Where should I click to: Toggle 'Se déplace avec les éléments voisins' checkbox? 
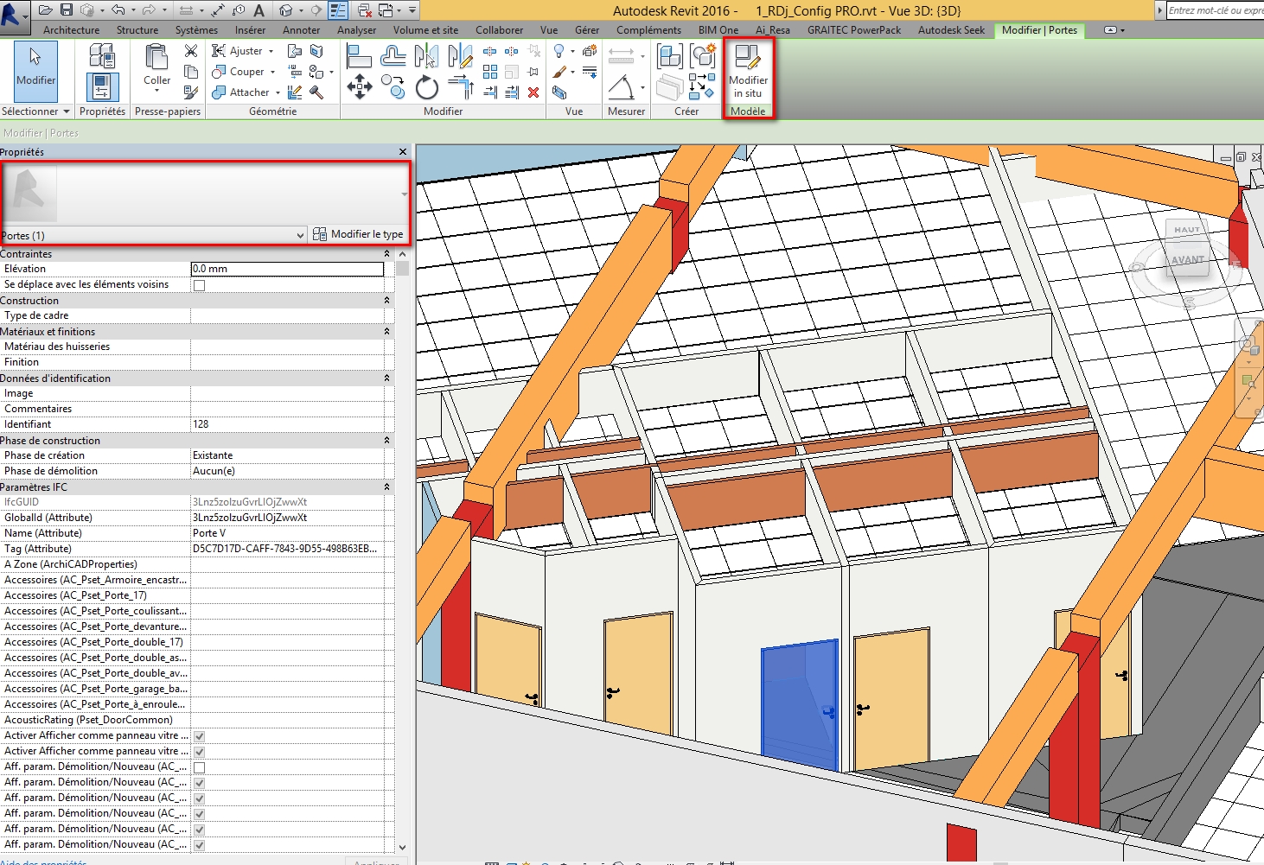200,285
